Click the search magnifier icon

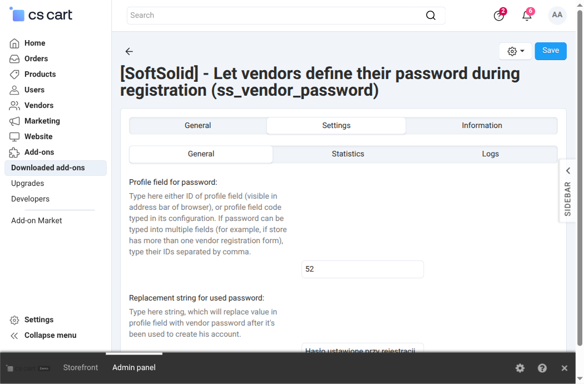click(x=430, y=15)
